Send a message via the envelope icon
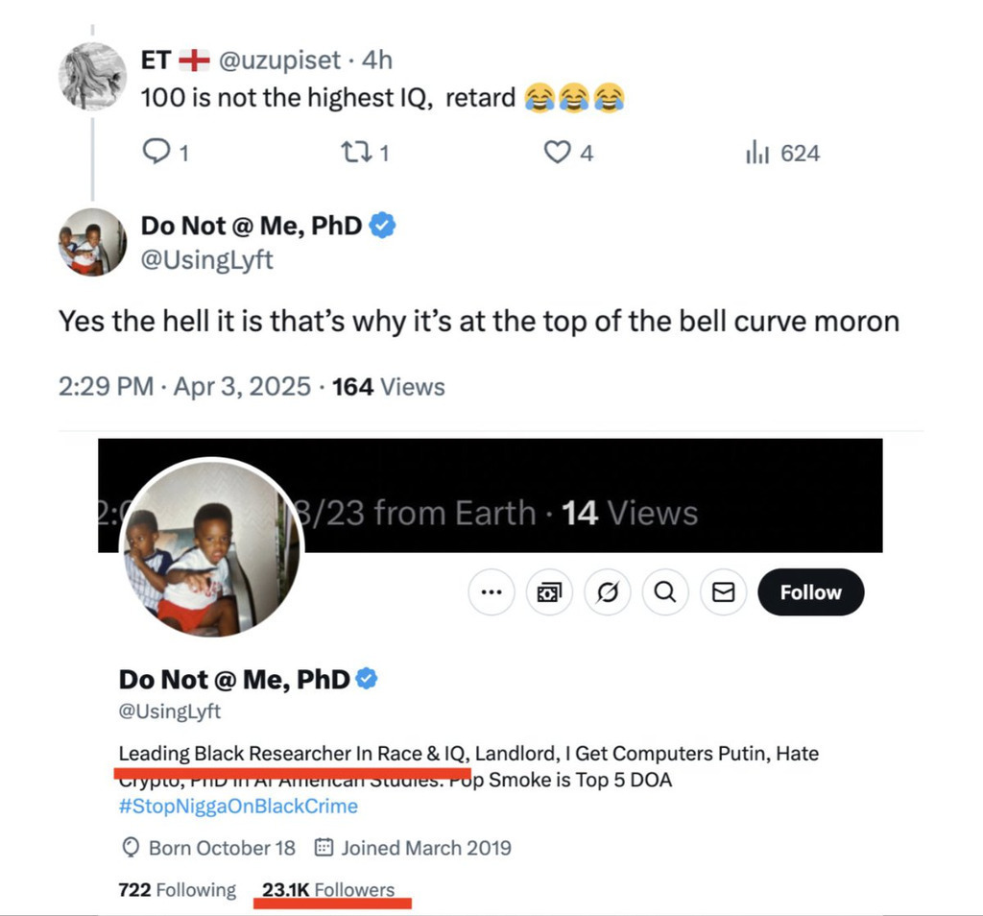 (x=723, y=593)
